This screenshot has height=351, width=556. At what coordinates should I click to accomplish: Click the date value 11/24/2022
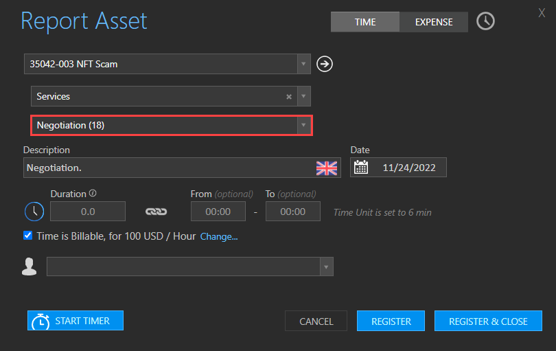tap(409, 168)
